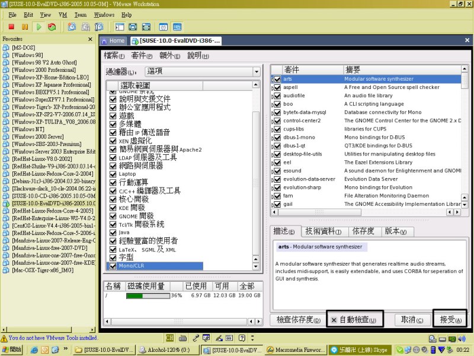Click the Full Screen toolbar icon
Viewport: 474px width, 356px height.
pyautogui.click(x=146, y=27)
